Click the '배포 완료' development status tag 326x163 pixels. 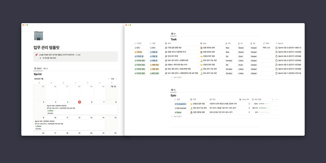click(x=154, y=73)
